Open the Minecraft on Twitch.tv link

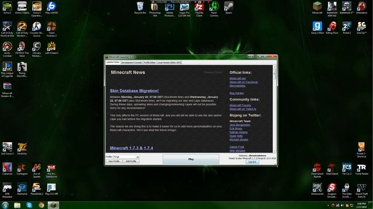(243, 109)
